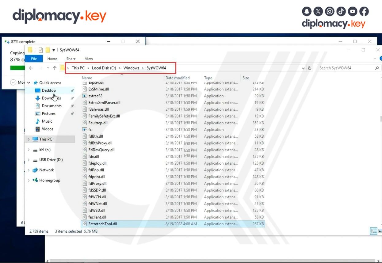Click the back navigation arrow
Screen dimensions: 382x263
31,68
